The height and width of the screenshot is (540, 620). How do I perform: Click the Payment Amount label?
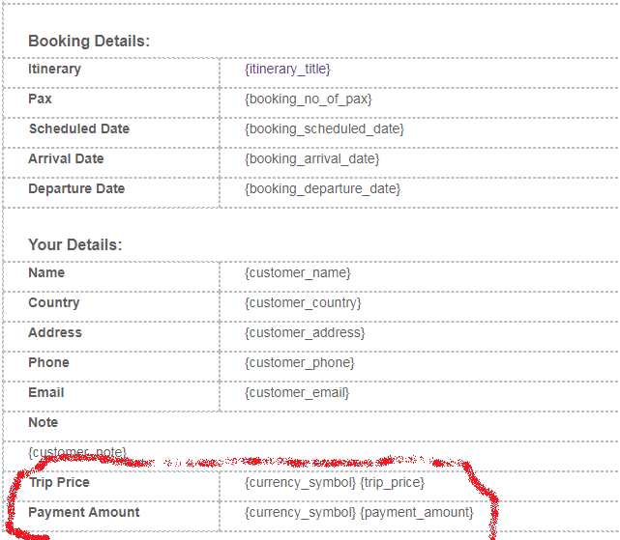[x=84, y=512]
